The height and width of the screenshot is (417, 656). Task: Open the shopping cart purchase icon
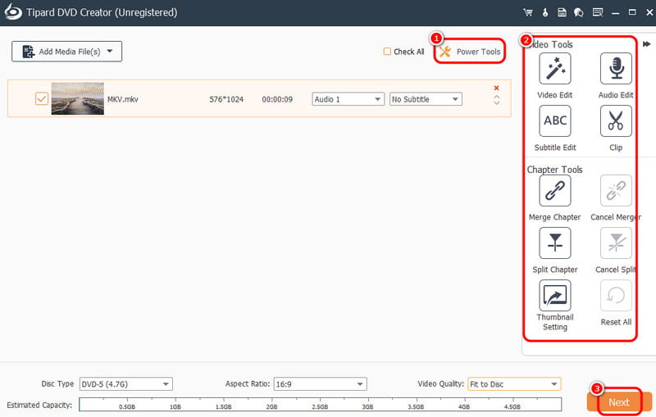tap(528, 12)
